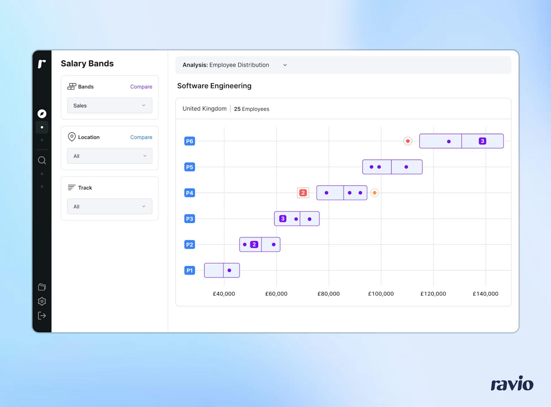Image resolution: width=551 pixels, height=407 pixels.
Task: Expand the Location All dropdown
Action: [110, 156]
